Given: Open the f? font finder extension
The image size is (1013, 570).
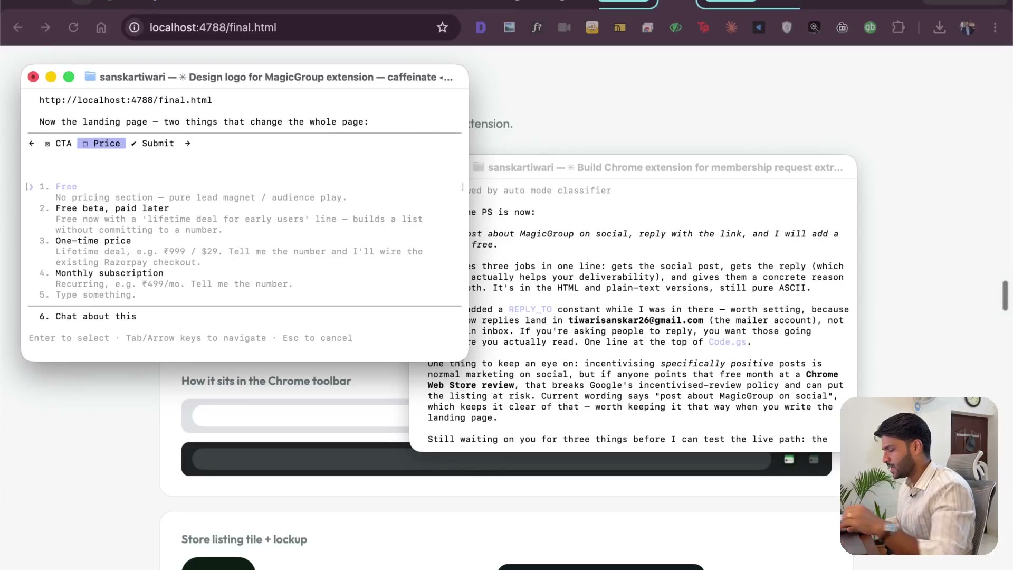Looking at the screenshot, I should (x=537, y=27).
